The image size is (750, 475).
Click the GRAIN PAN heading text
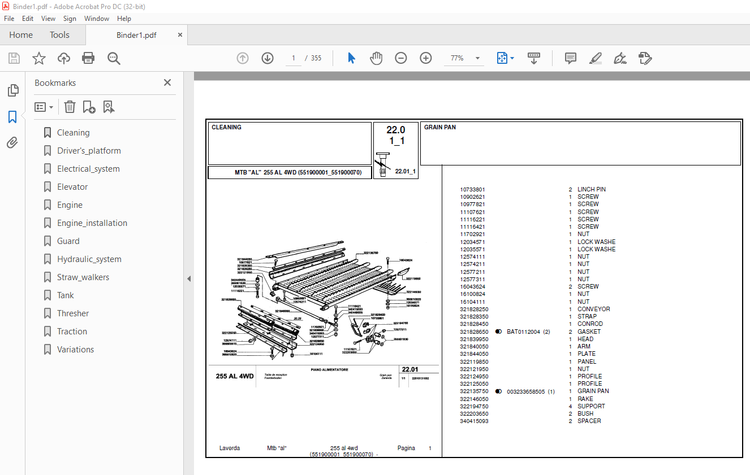440,128
